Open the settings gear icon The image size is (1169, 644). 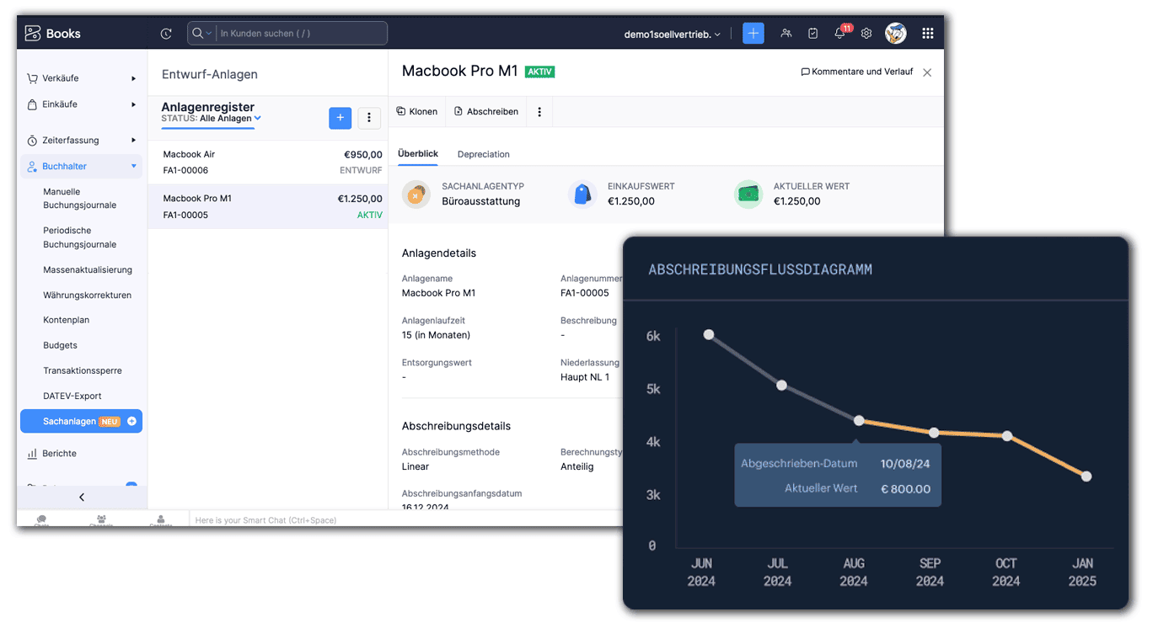tap(866, 34)
